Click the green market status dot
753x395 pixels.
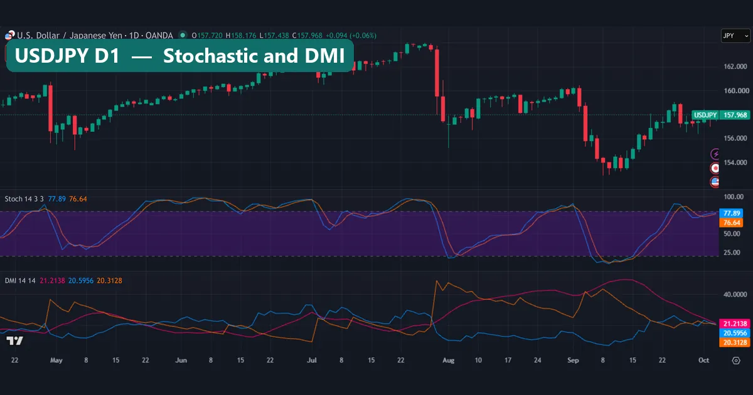183,35
